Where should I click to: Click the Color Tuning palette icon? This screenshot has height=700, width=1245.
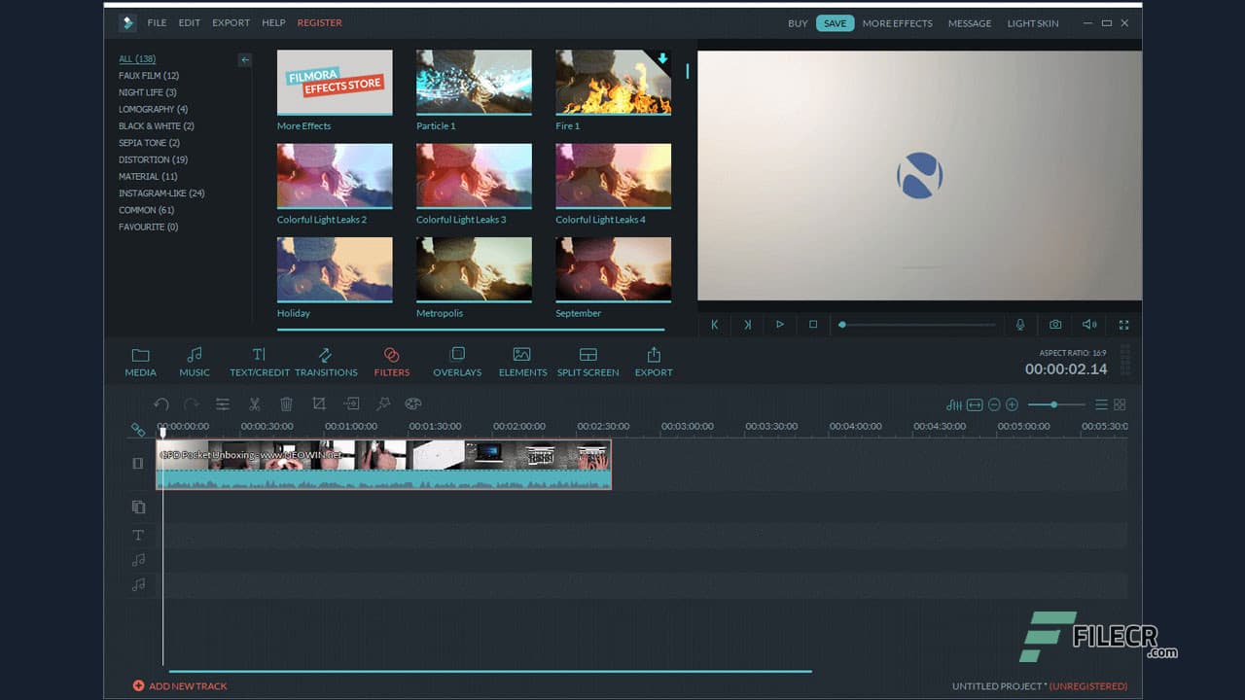coord(413,403)
